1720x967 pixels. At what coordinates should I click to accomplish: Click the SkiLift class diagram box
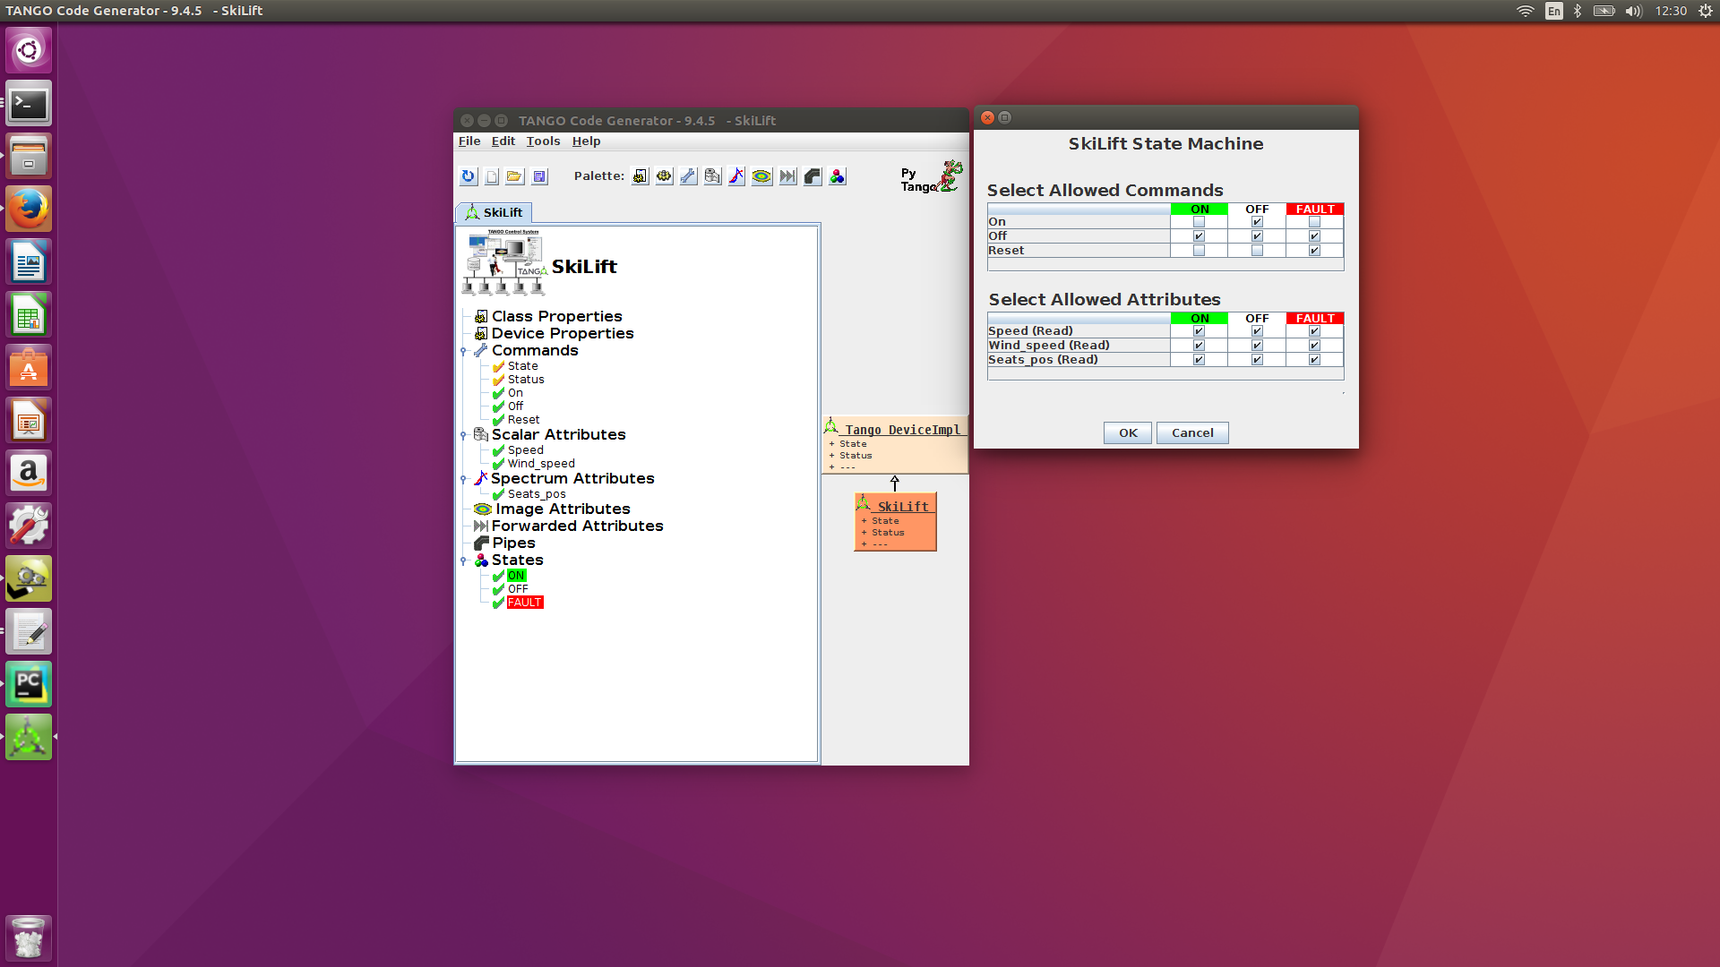point(895,521)
